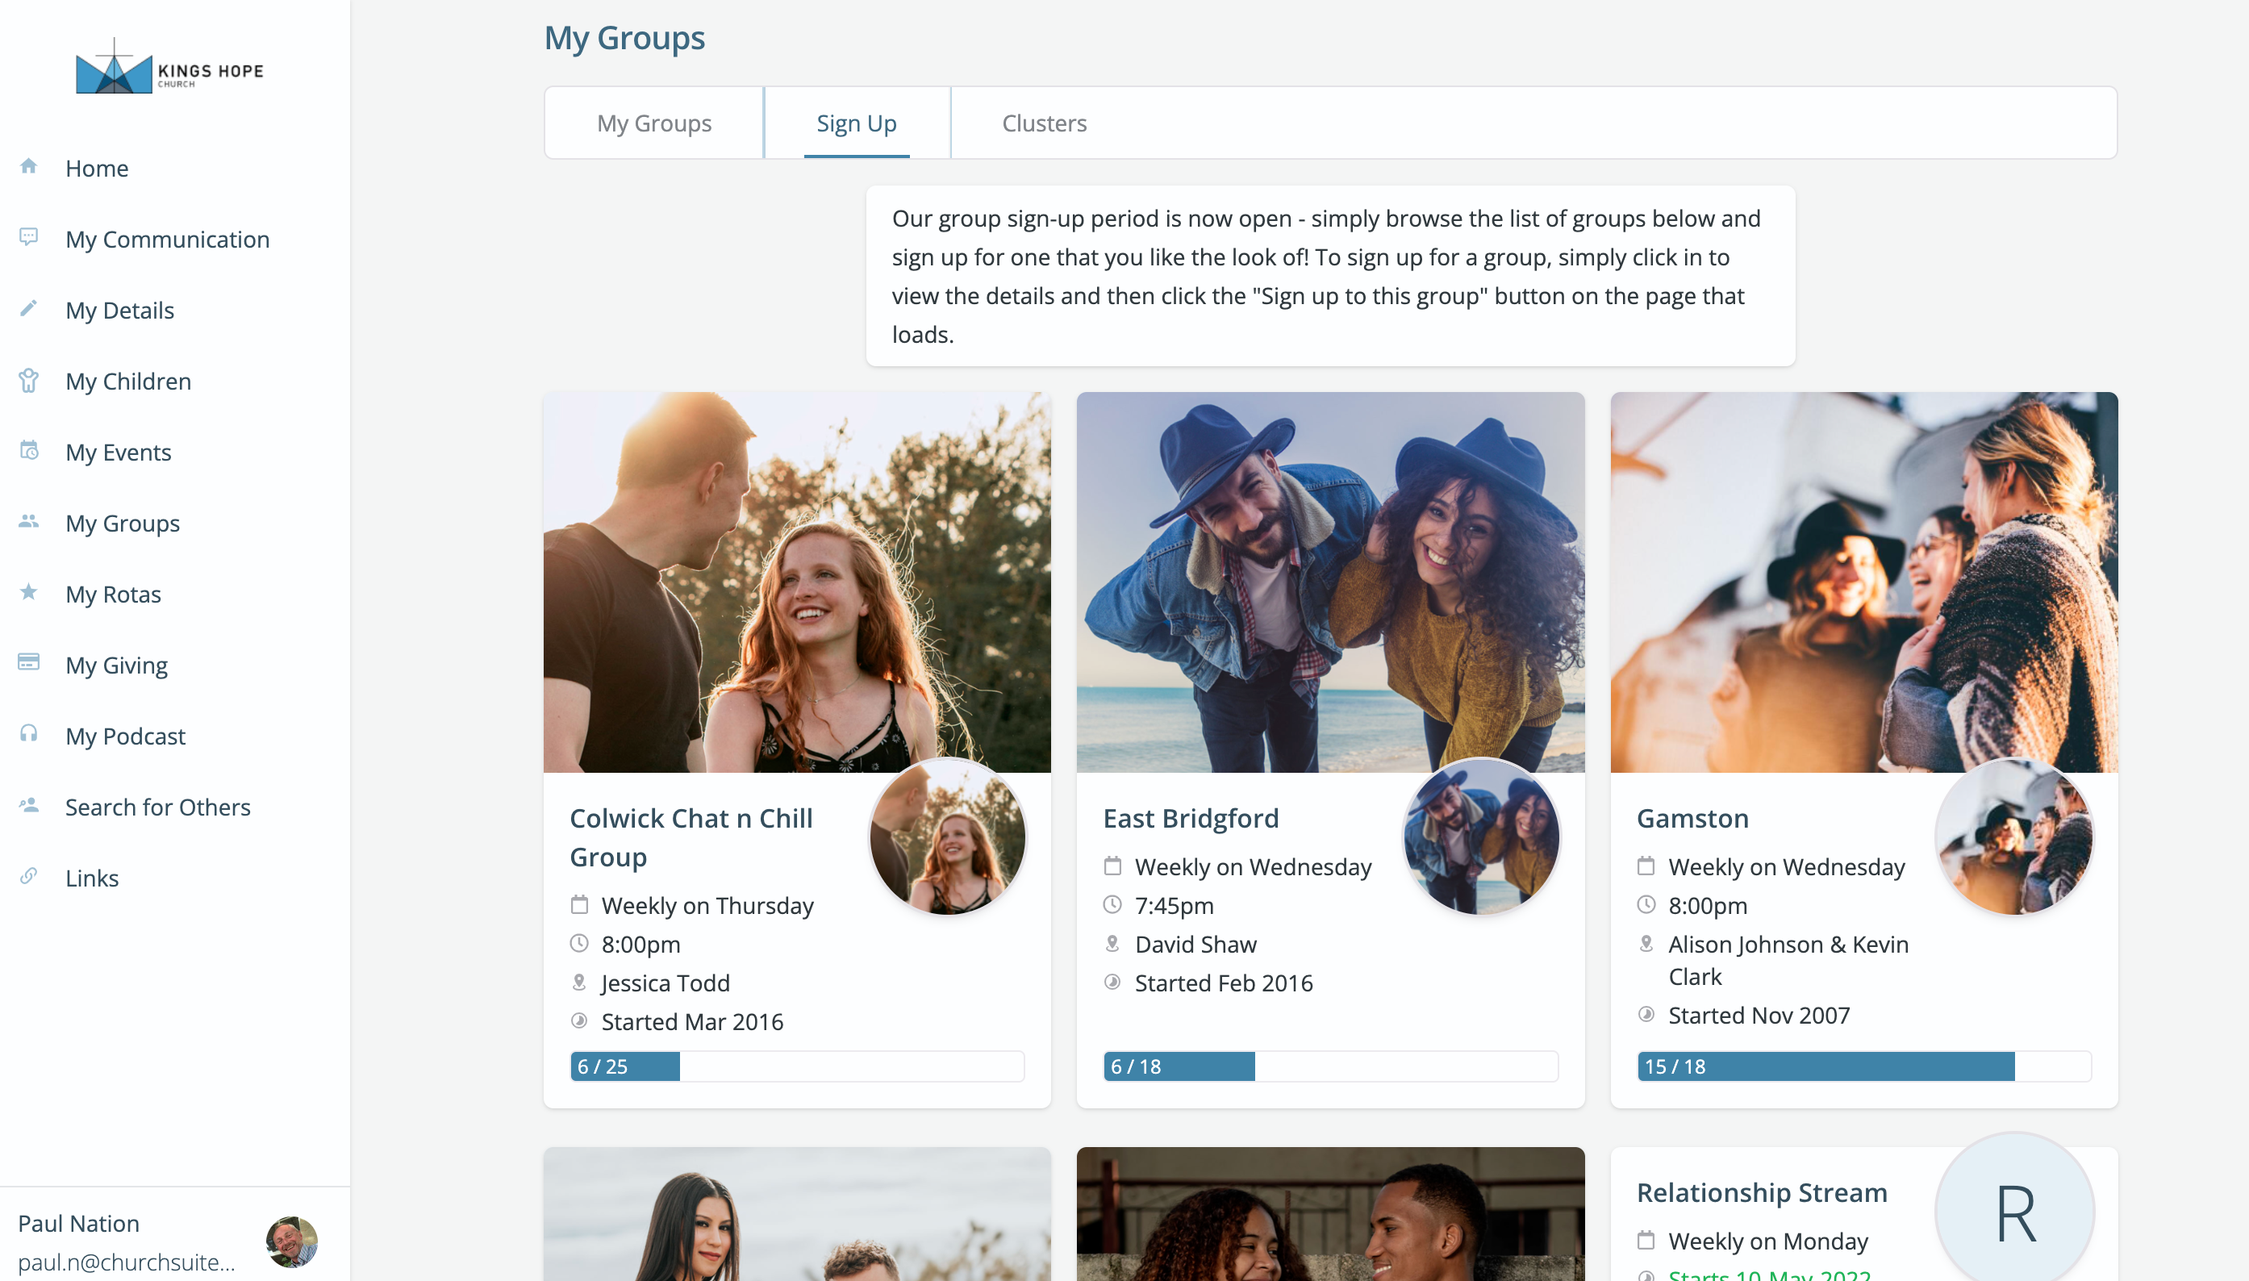Click the Kings Hope Church logo
This screenshot has height=1281, width=2249.
(169, 67)
